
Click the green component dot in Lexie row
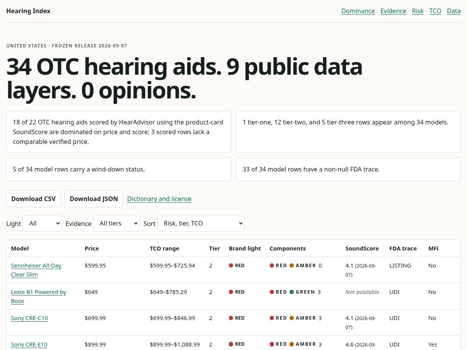coord(292,292)
